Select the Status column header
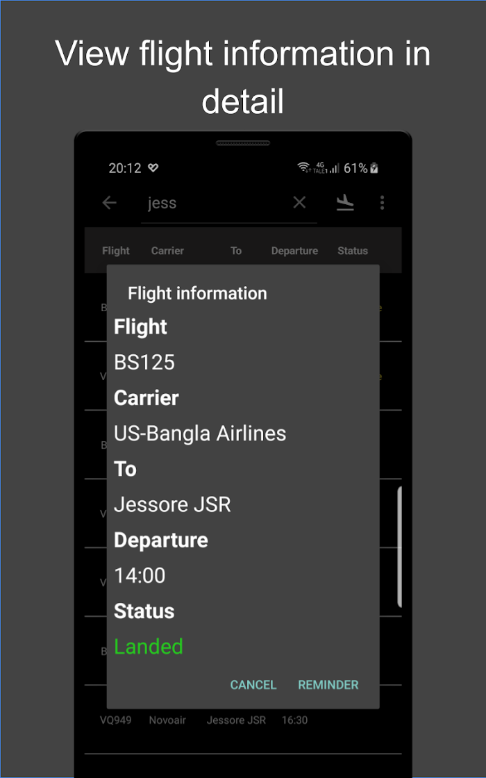 pyautogui.click(x=353, y=251)
